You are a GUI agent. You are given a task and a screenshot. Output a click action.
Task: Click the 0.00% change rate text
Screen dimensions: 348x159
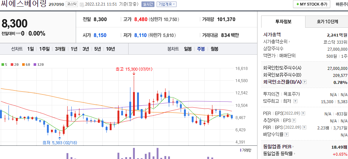tap(37, 34)
